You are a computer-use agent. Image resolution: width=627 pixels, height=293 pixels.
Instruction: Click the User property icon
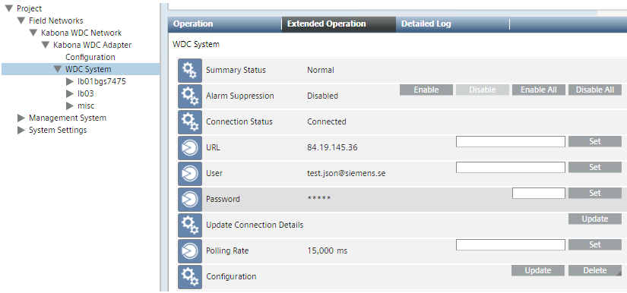[x=190, y=173]
